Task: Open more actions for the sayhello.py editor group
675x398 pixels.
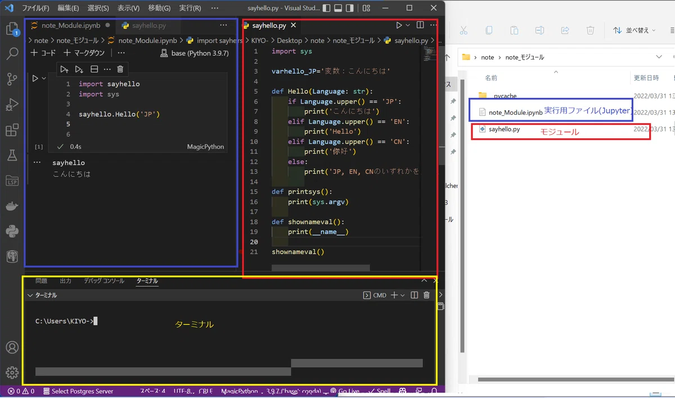Action: (x=434, y=25)
